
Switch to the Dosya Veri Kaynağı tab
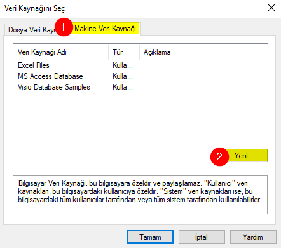(x=31, y=30)
